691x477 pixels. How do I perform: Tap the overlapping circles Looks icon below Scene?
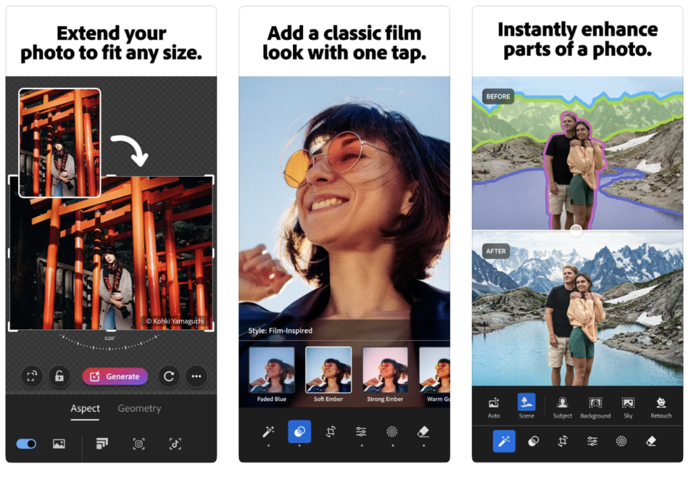point(534,441)
